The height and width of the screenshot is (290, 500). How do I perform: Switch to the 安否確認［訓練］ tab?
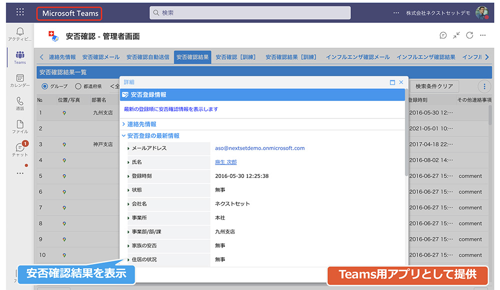point(236,57)
